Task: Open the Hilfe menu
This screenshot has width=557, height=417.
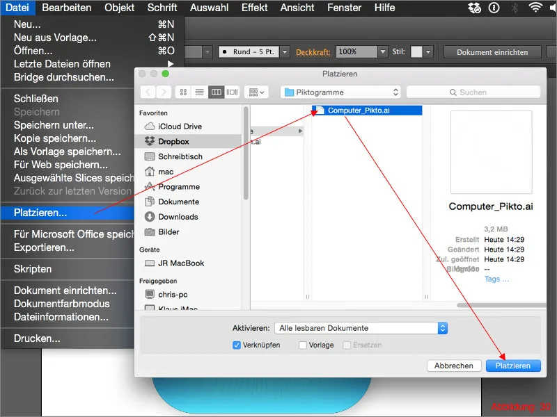Action: [385, 8]
